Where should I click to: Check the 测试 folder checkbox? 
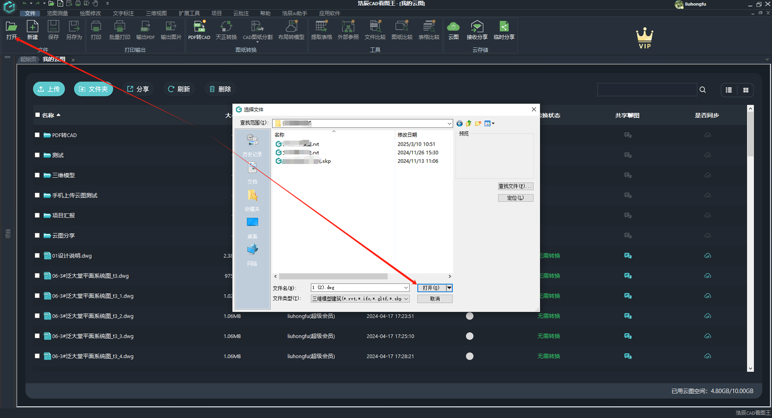pyautogui.click(x=38, y=155)
